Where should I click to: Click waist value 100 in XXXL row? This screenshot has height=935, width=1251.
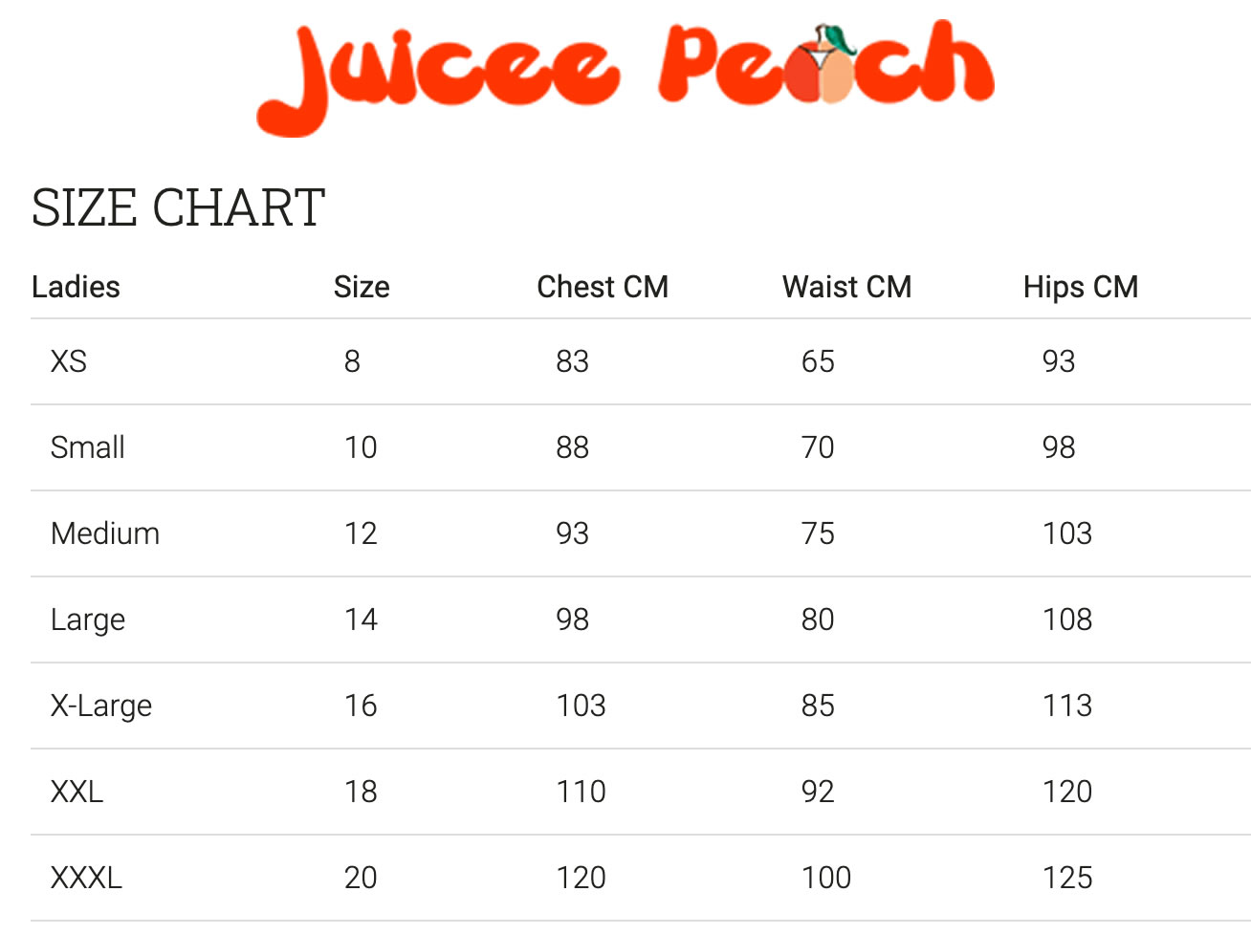[826, 878]
